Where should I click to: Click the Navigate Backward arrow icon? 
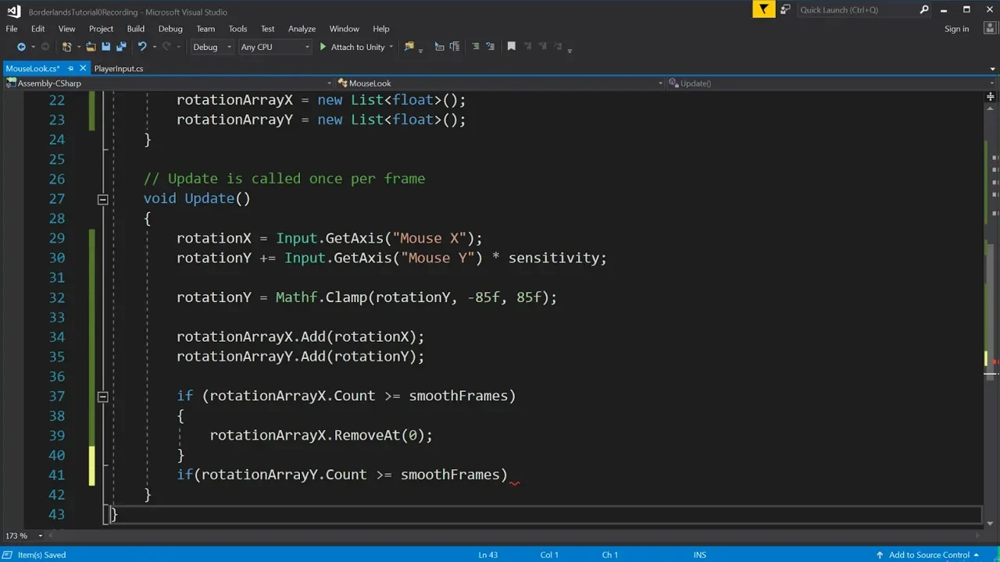click(x=21, y=47)
